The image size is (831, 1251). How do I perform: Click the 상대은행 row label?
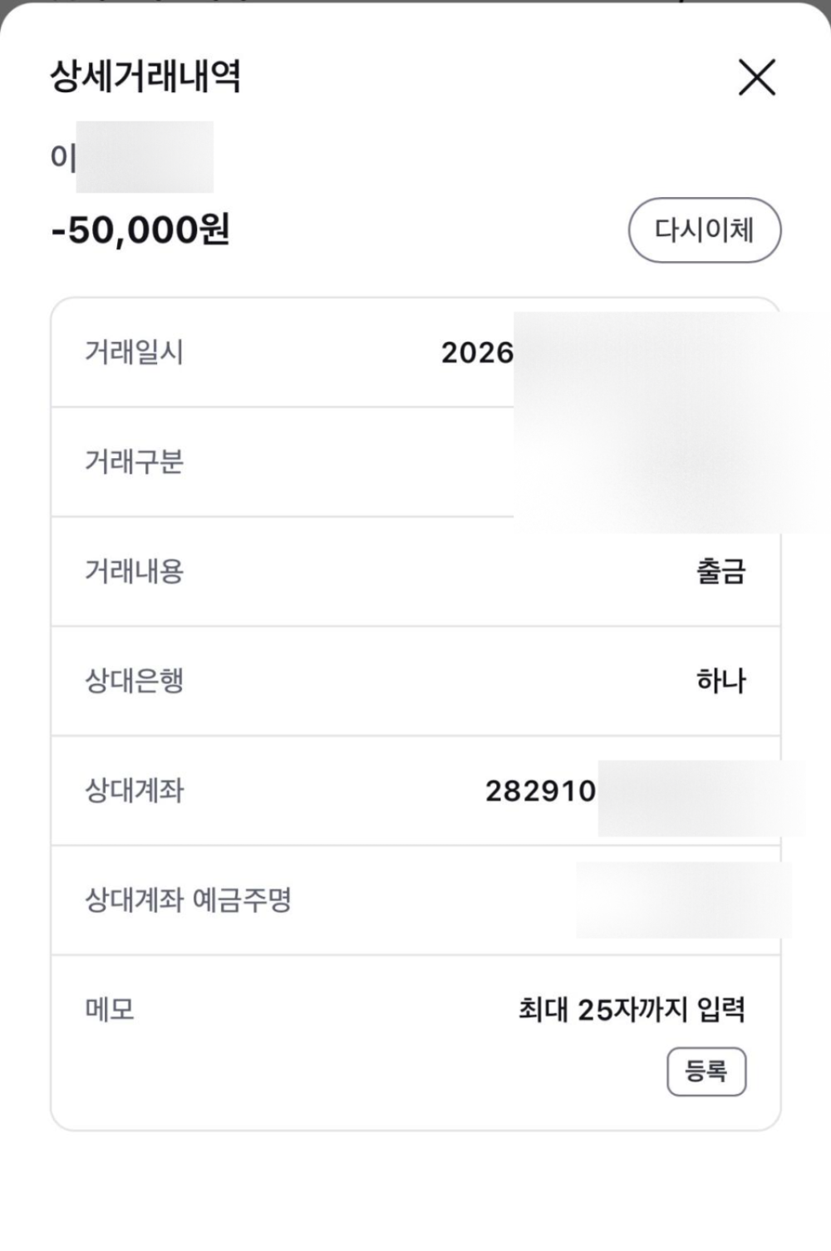[134, 682]
